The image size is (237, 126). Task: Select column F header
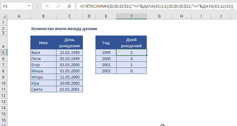[131, 16]
